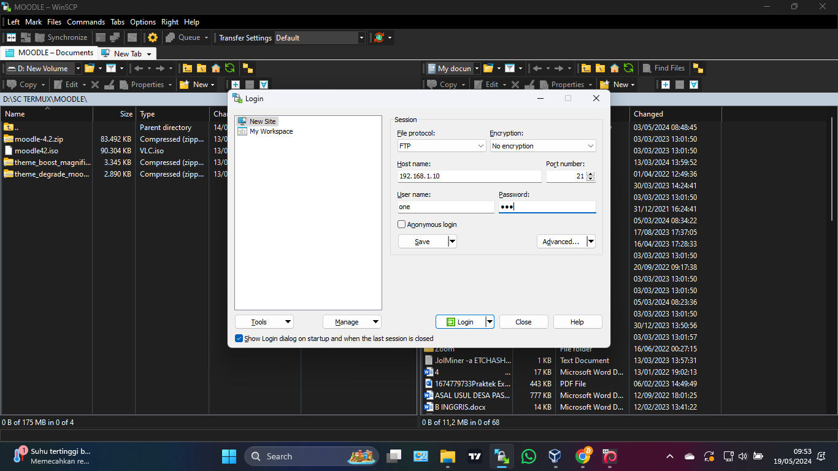This screenshot has height=471, width=838.
Task: Click the Help button in Login dialog
Action: click(x=577, y=322)
